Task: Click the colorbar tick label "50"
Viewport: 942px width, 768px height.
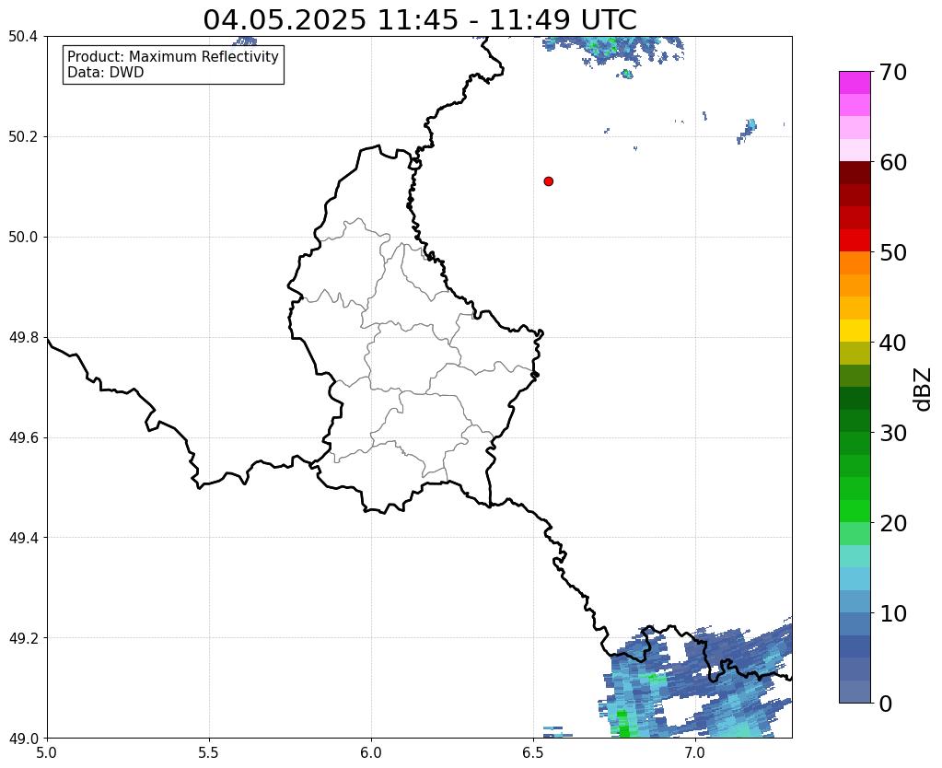Action: 893,252
